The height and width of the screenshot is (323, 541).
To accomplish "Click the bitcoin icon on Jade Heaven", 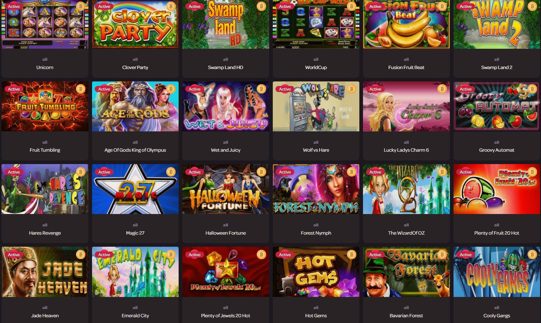I will click(81, 255).
